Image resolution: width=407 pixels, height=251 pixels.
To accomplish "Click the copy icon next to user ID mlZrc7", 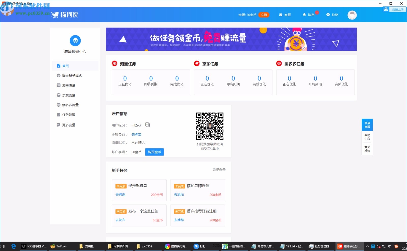I will (x=147, y=125).
